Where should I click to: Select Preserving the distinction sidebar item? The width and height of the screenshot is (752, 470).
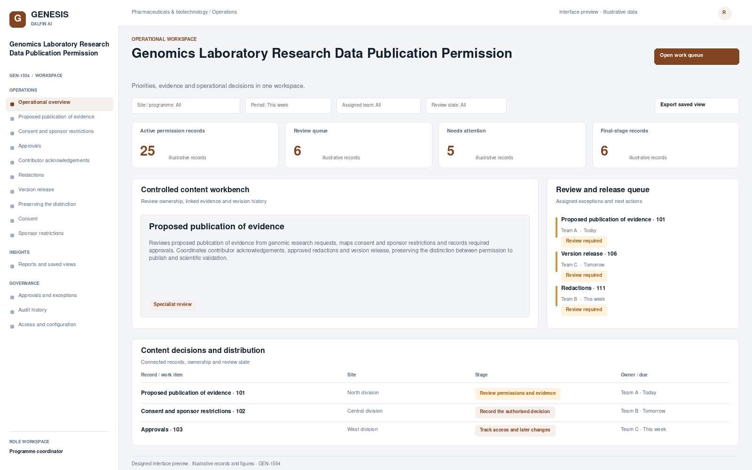click(x=47, y=204)
